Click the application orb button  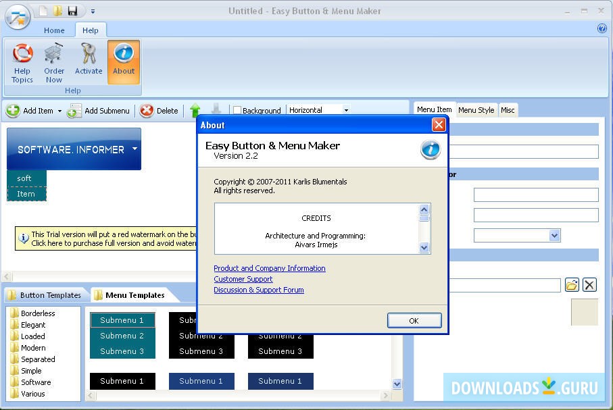18,17
